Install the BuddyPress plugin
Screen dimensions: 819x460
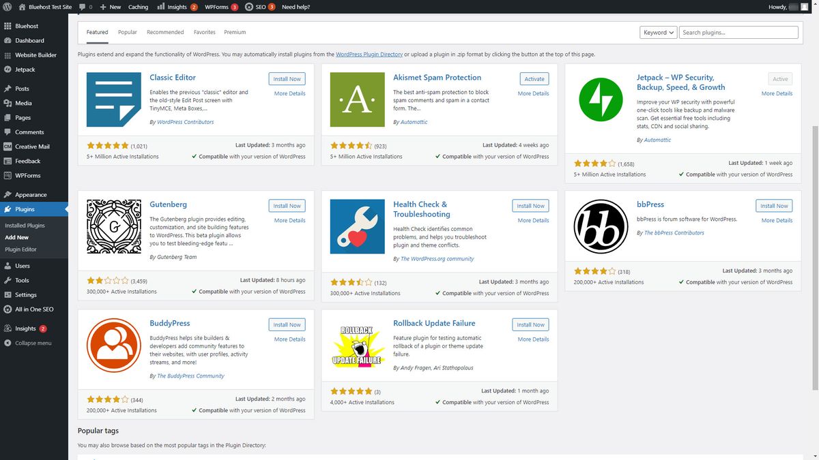pyautogui.click(x=287, y=325)
